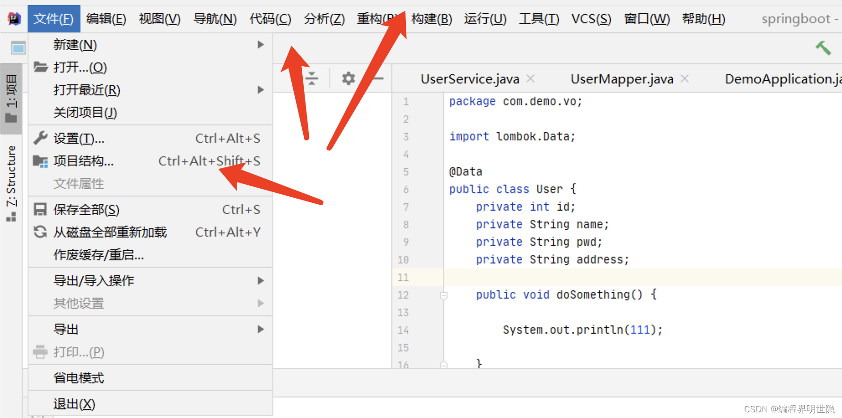842x418 pixels.
Task: Click the floppy disk icon for 保存全部(S)
Action: pos(41,209)
